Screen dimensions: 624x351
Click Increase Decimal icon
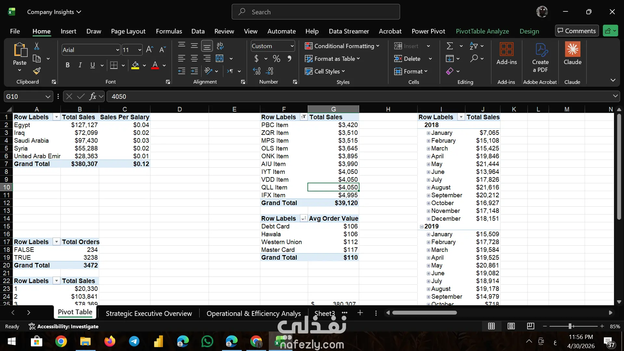click(257, 71)
